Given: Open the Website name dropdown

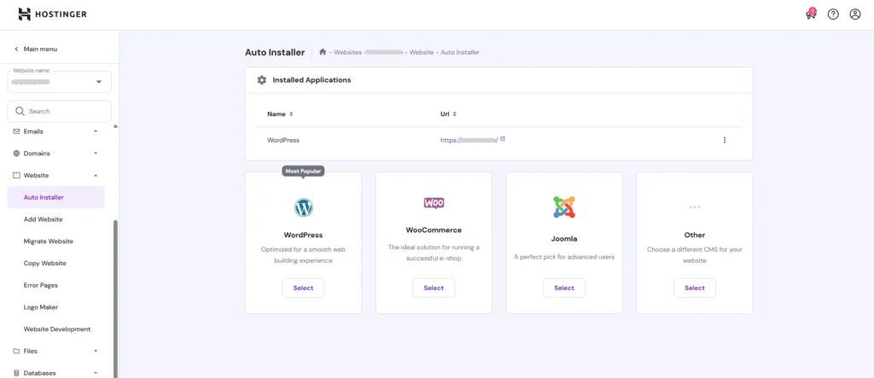Looking at the screenshot, I should point(59,82).
